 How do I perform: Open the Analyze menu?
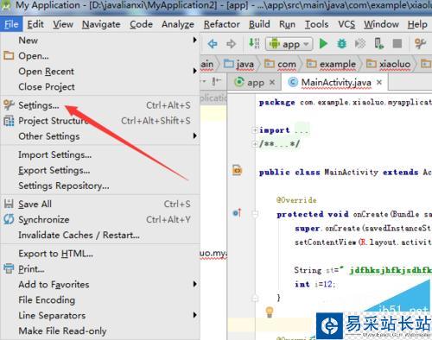pyautogui.click(x=178, y=24)
